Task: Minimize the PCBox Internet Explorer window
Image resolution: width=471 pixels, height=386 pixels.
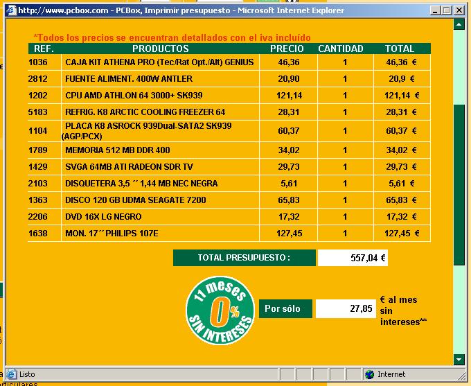Action: [x=435, y=10]
